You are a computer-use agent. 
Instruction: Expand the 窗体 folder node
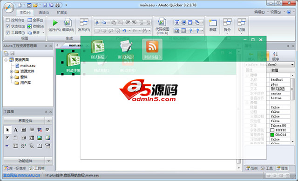11,77
